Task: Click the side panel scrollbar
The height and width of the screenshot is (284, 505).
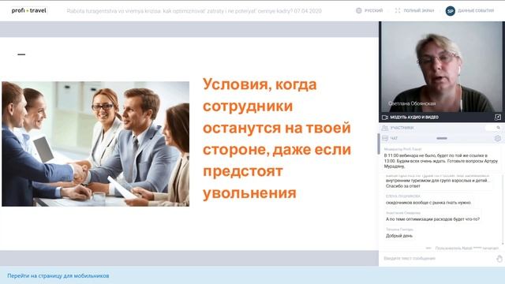Action: point(379,144)
